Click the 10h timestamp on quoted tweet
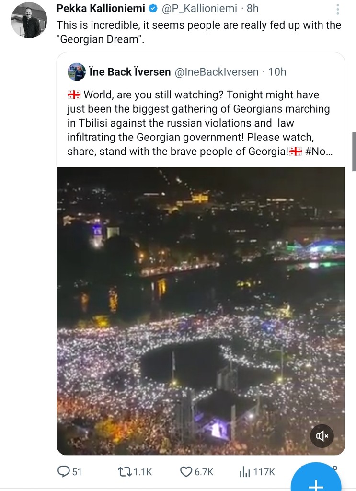This screenshot has height=491, width=356. click(277, 72)
